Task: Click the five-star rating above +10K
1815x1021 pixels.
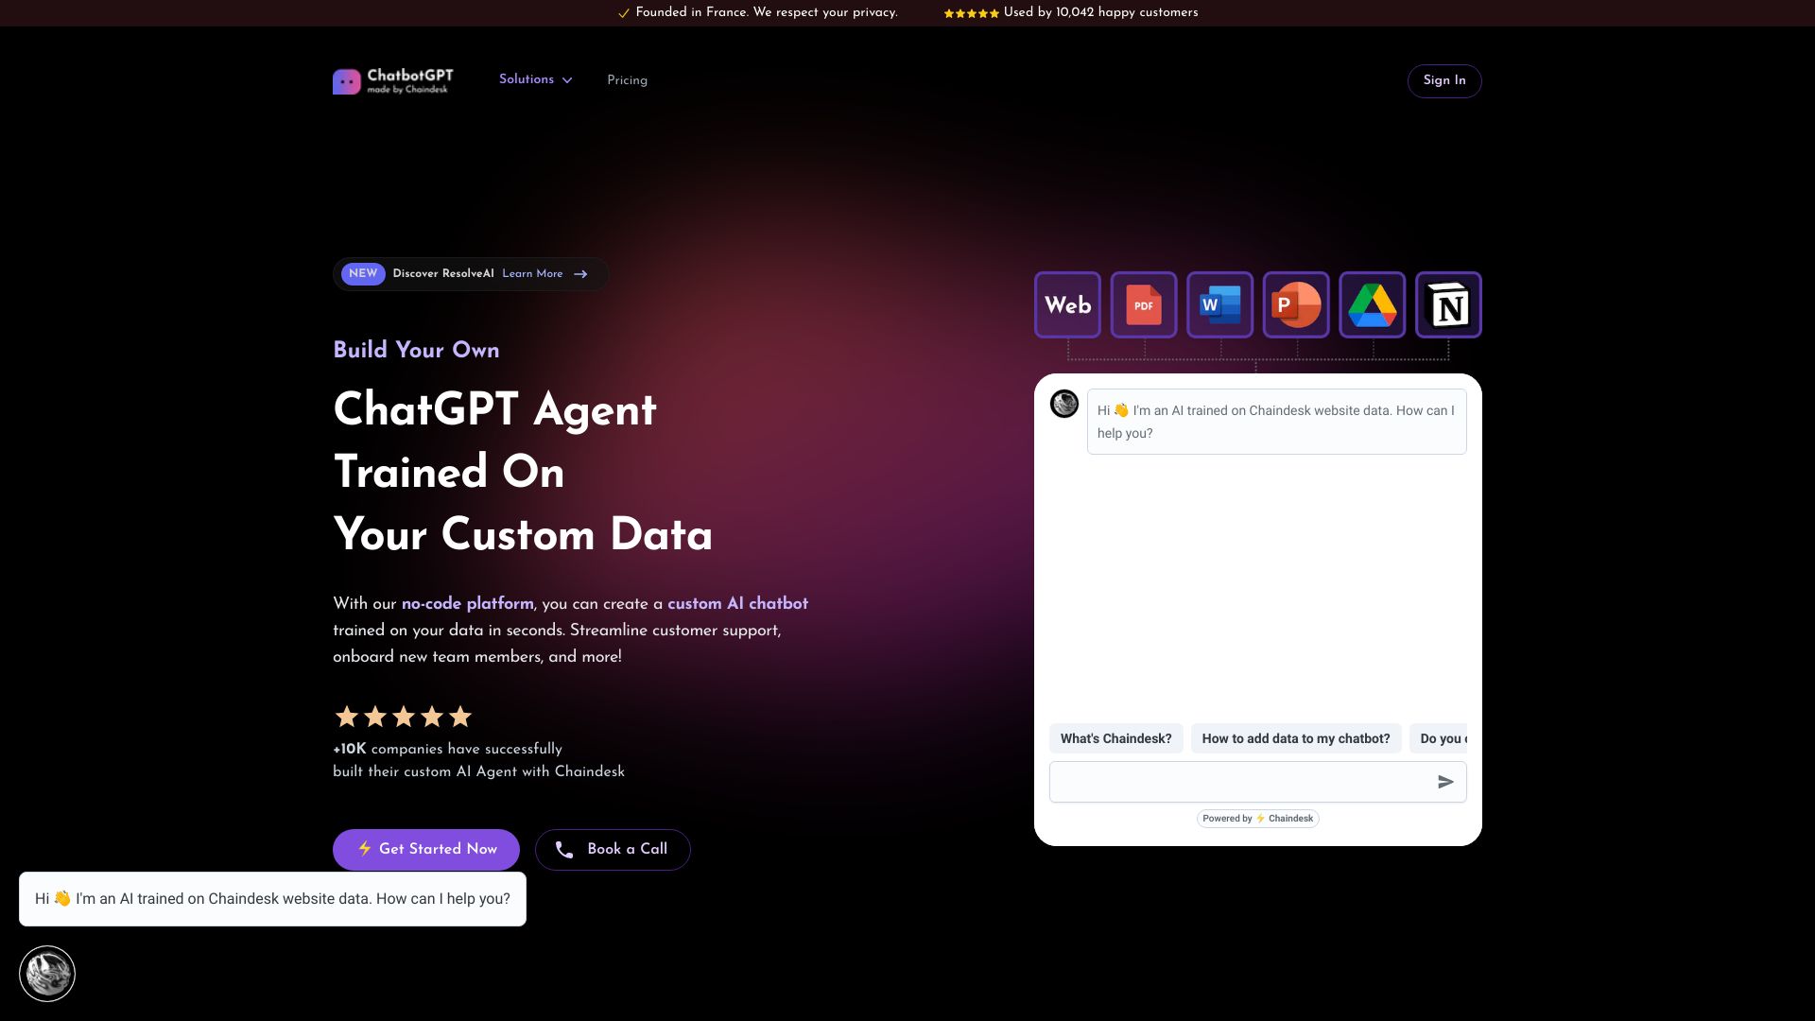Action: tap(404, 717)
